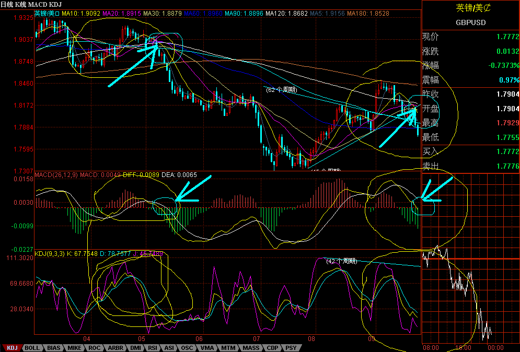The height and width of the screenshot is (352, 520).
Task: Select the CDP indicator tab
Action: [x=272, y=348]
